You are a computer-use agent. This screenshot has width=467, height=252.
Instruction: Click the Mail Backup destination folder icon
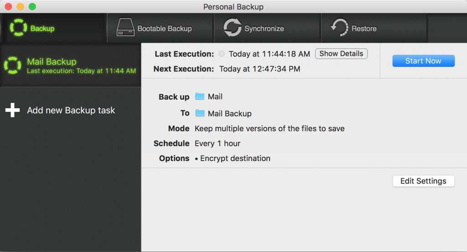pos(200,113)
